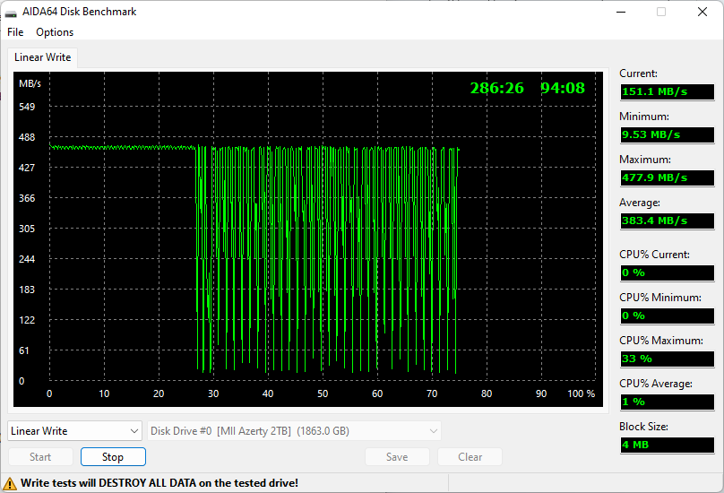Screen dimensions: 724x493
Task: Close the AIDA64 Disk Benchmark window
Action: 702,12
